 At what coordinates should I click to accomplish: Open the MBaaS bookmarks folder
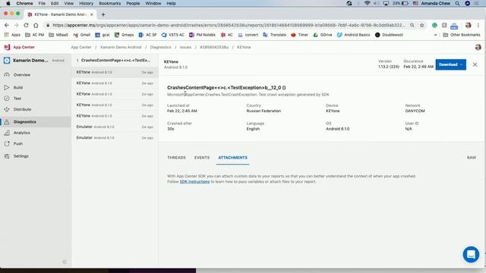(x=58, y=35)
